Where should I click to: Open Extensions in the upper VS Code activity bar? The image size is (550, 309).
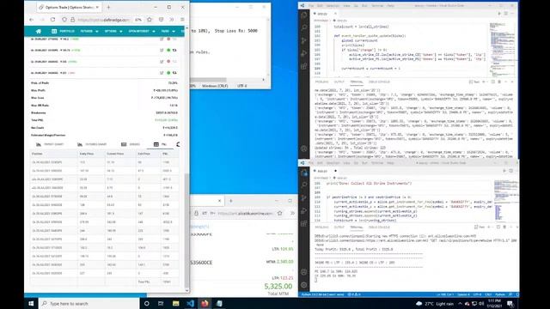303,66
